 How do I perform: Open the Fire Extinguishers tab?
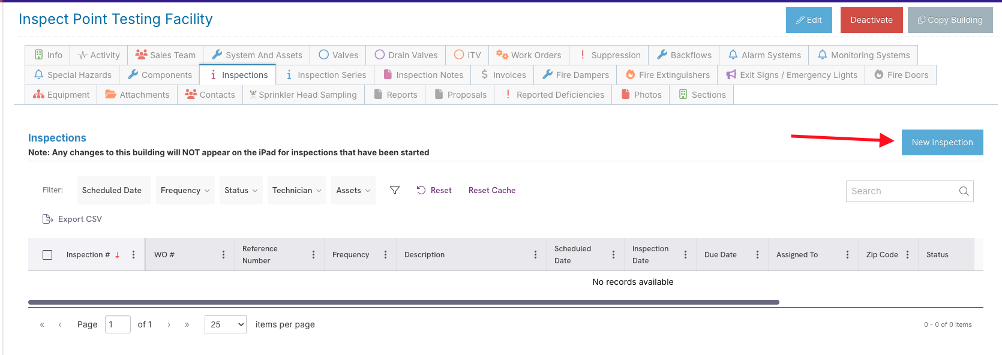point(667,75)
